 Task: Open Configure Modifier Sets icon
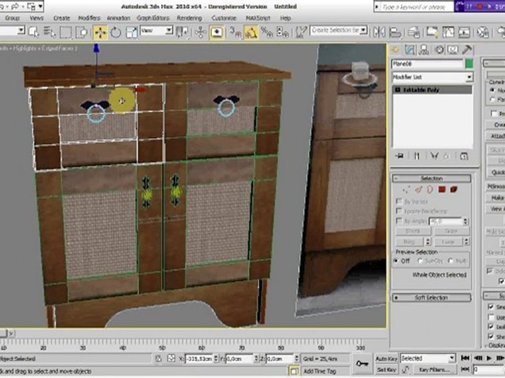click(x=464, y=156)
